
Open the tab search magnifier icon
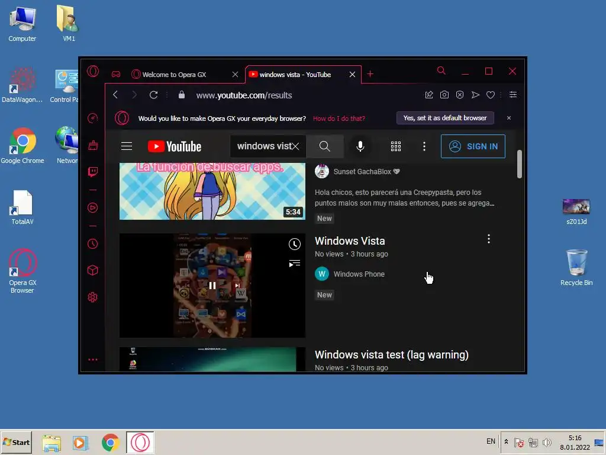point(441,71)
